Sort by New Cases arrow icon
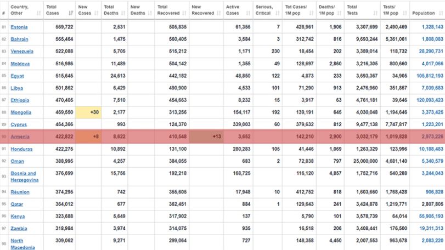445x250 pixels. (x=97, y=13)
